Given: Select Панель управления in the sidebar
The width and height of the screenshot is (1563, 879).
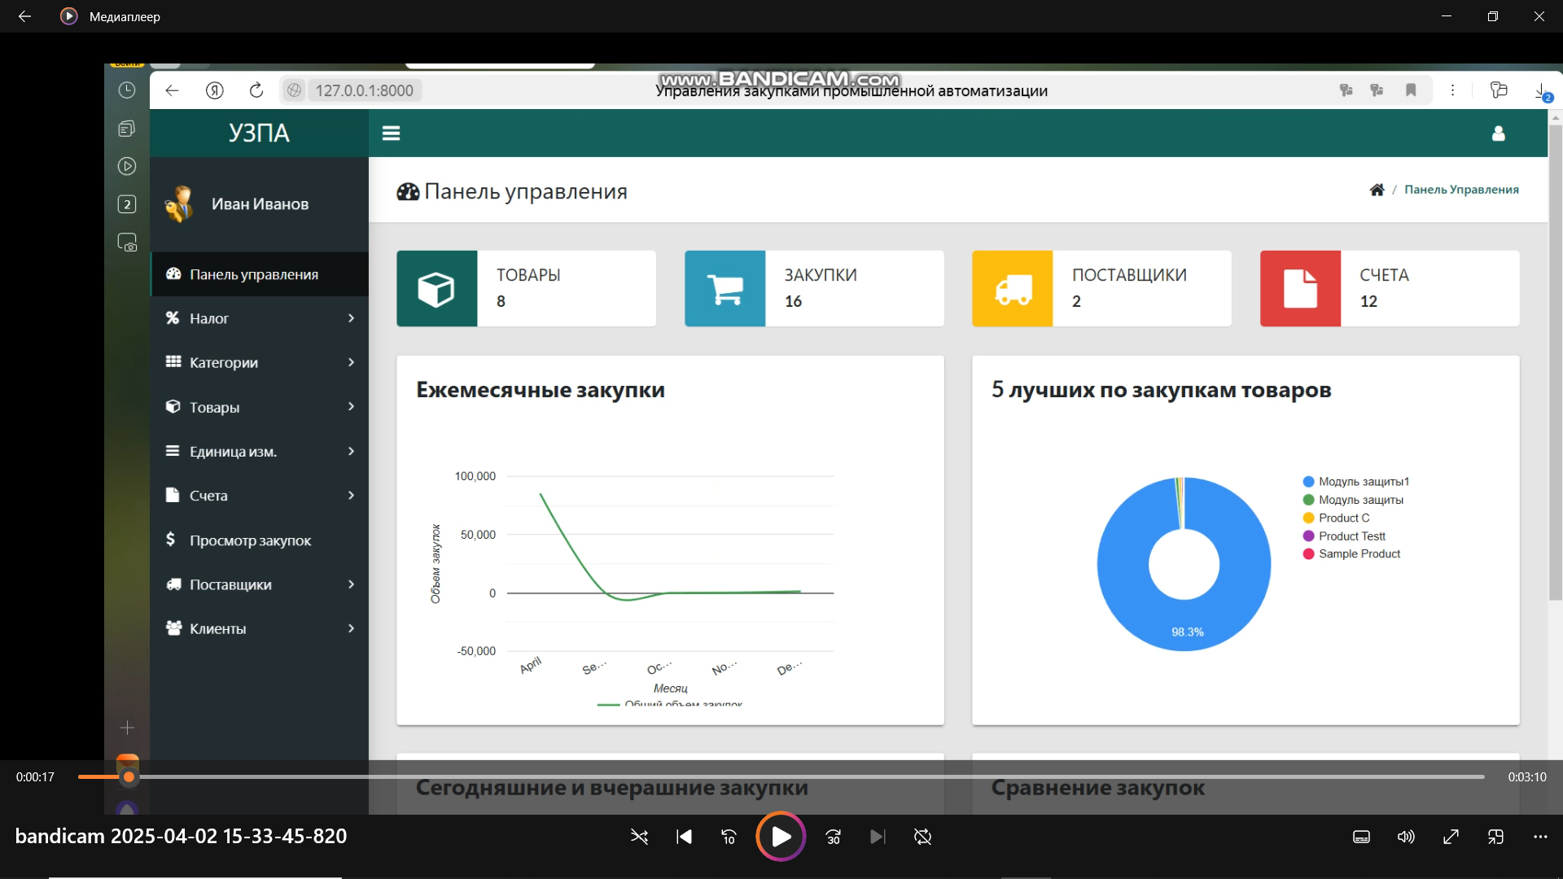Looking at the screenshot, I should (x=253, y=274).
